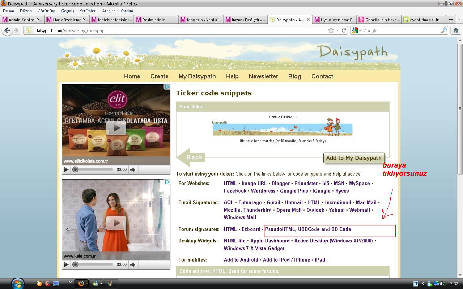Close the Daisypath tab

[x=309, y=20]
